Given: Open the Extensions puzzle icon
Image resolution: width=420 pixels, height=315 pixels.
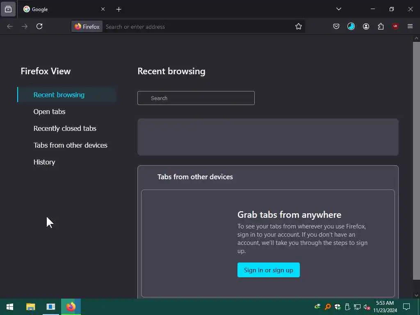Looking at the screenshot, I should click(381, 26).
